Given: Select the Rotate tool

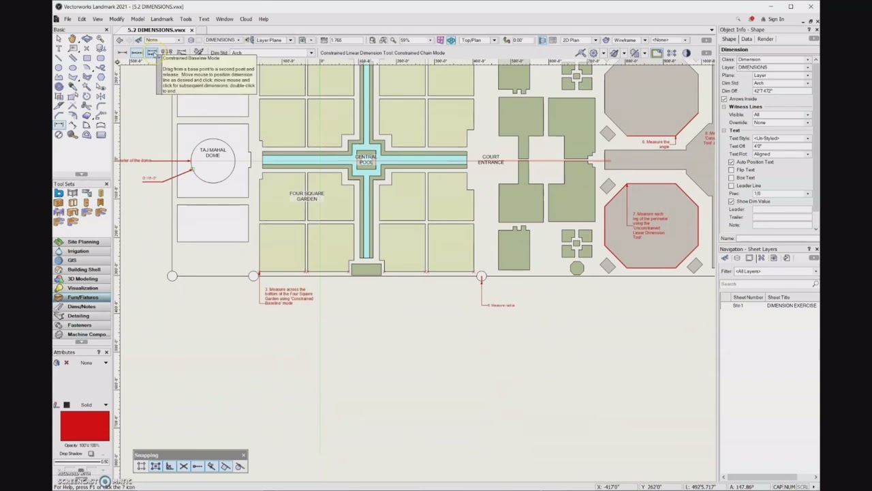Looking at the screenshot, I should [87, 96].
